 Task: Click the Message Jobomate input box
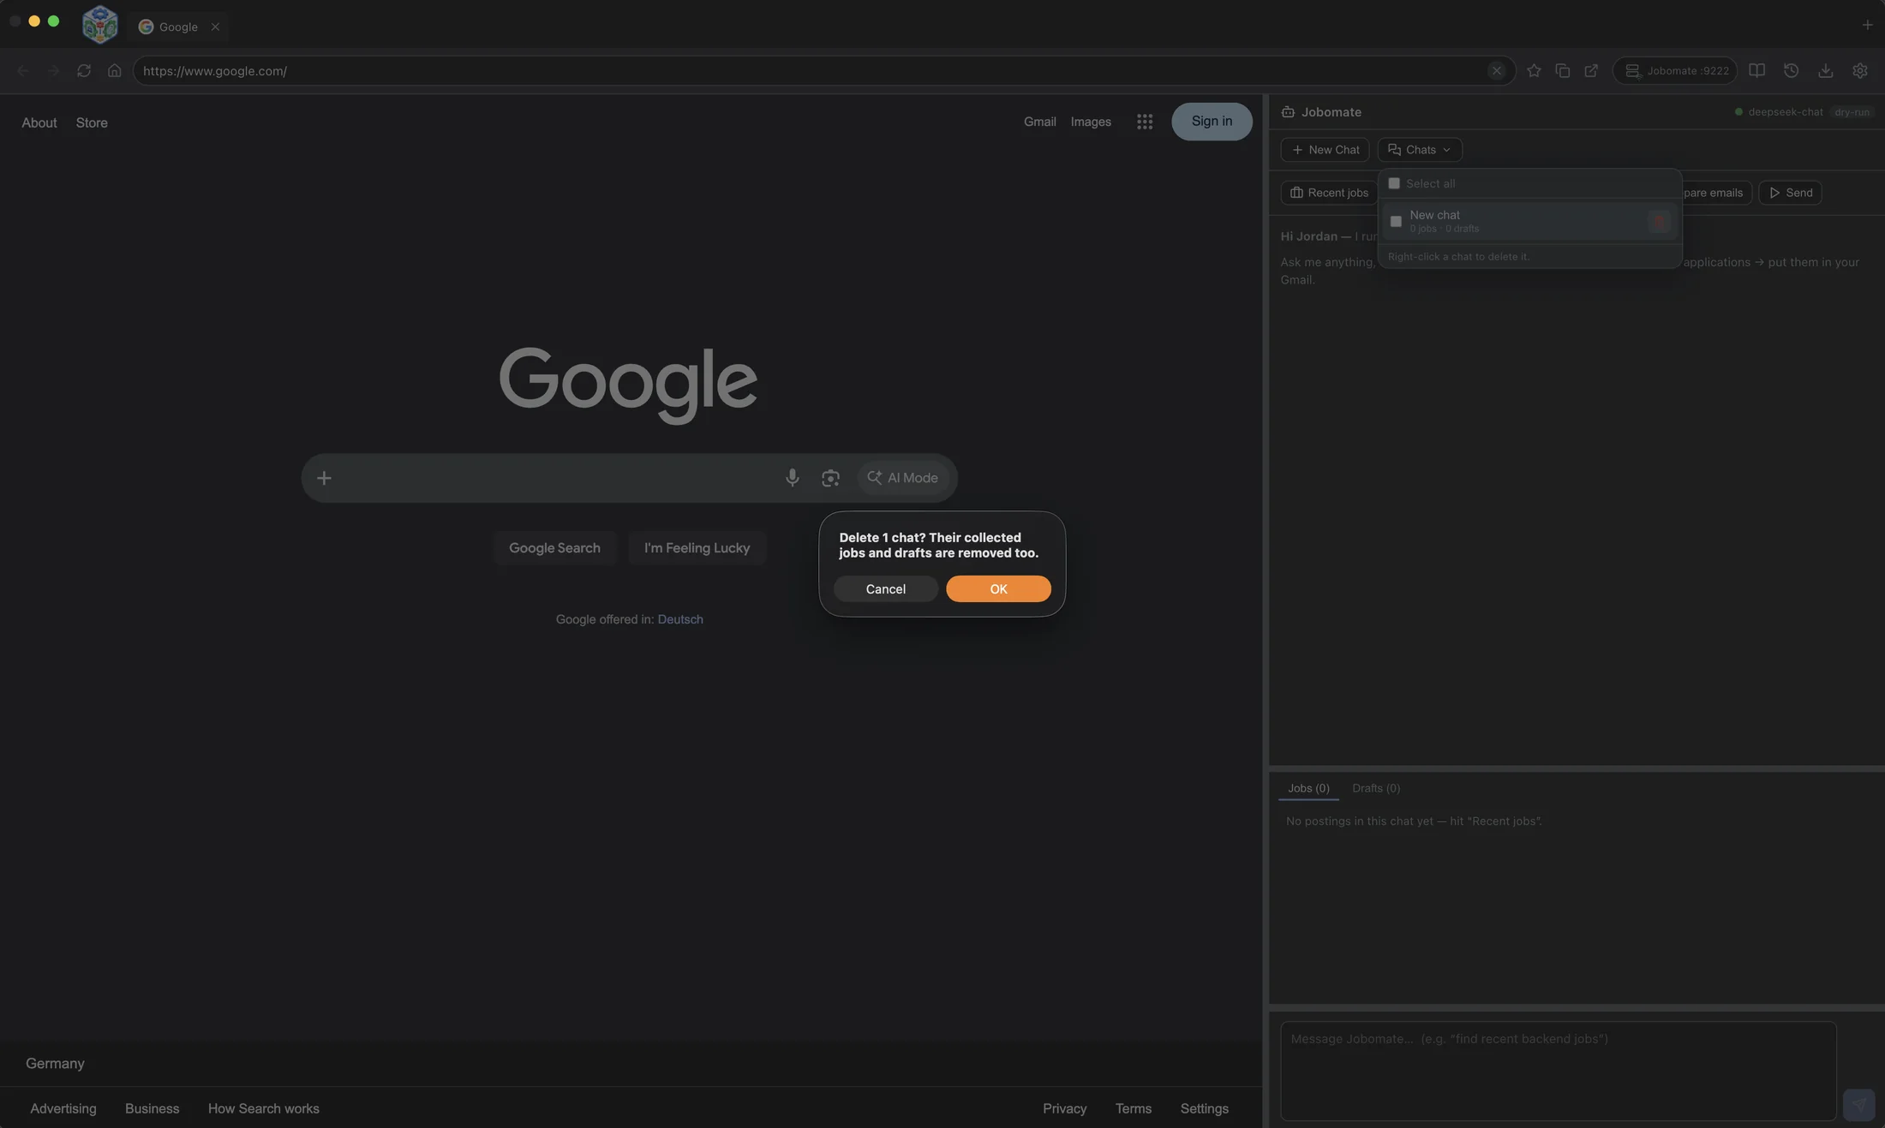click(1559, 1071)
